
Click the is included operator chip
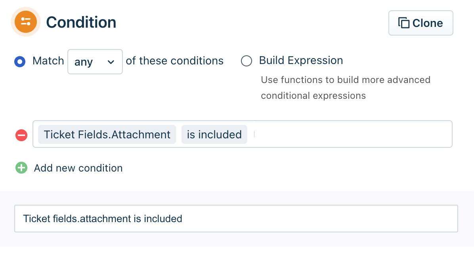pyautogui.click(x=214, y=134)
